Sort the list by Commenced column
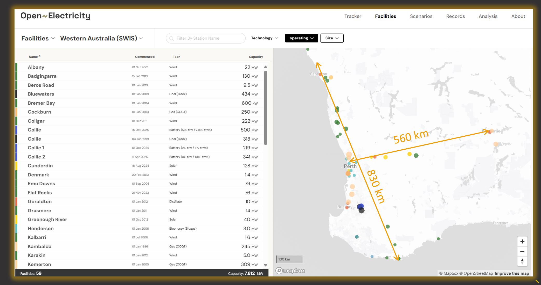 pos(145,57)
